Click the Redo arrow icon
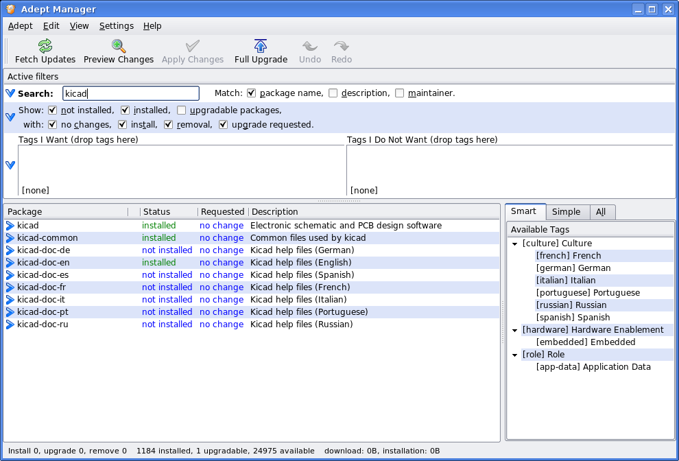The height and width of the screenshot is (461, 679). click(x=341, y=46)
